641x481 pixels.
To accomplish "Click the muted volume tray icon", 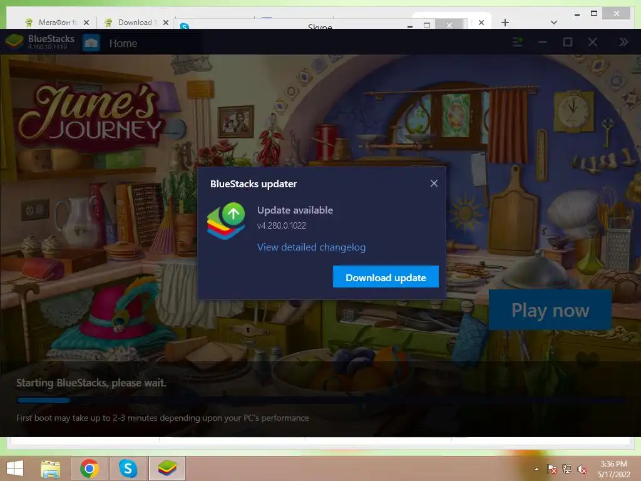I will coord(582,469).
